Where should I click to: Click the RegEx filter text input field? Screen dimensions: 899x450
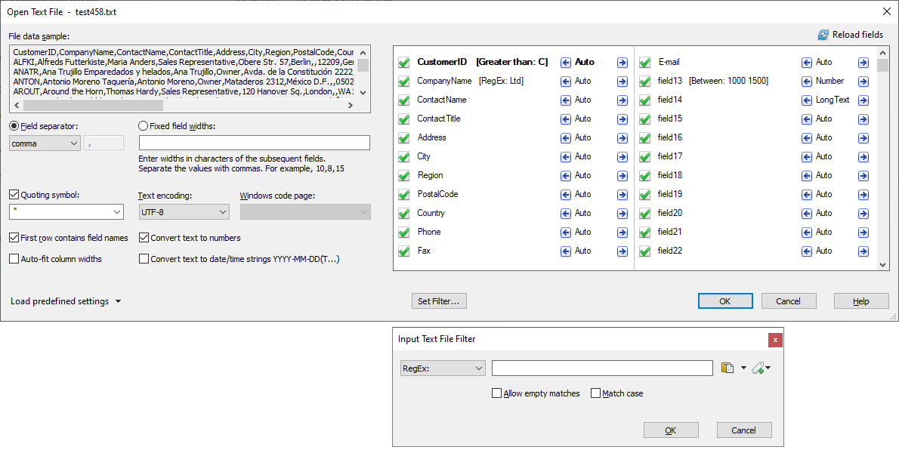(x=602, y=368)
